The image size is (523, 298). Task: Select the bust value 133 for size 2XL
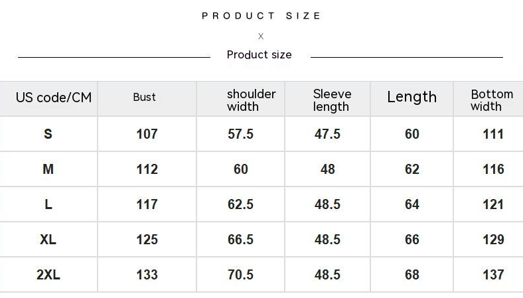(147, 275)
